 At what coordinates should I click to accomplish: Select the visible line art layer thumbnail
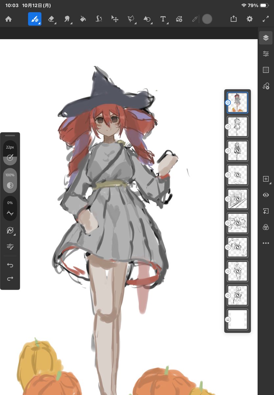pyautogui.click(x=238, y=127)
